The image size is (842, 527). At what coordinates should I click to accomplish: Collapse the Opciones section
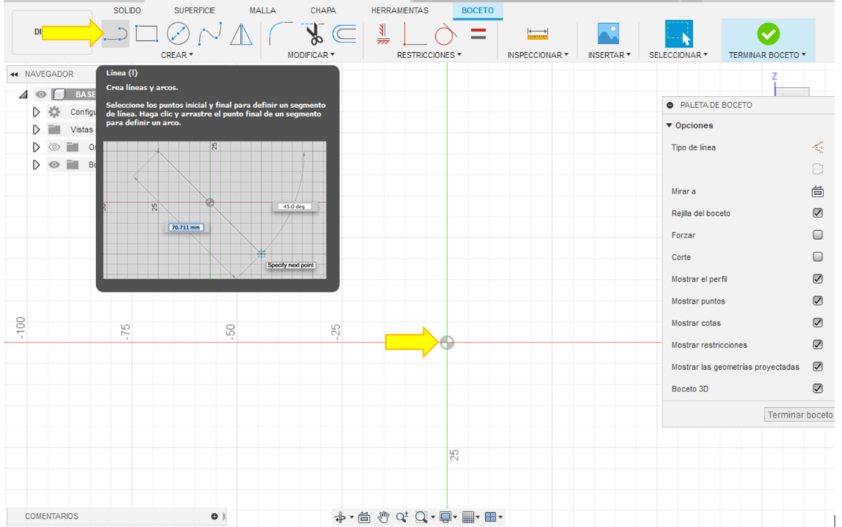[x=669, y=125]
